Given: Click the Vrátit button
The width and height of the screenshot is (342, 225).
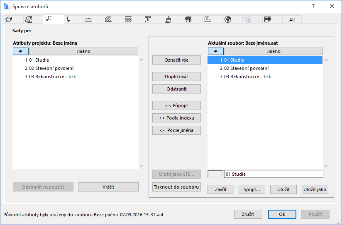Looking at the screenshot, I should (108, 187).
